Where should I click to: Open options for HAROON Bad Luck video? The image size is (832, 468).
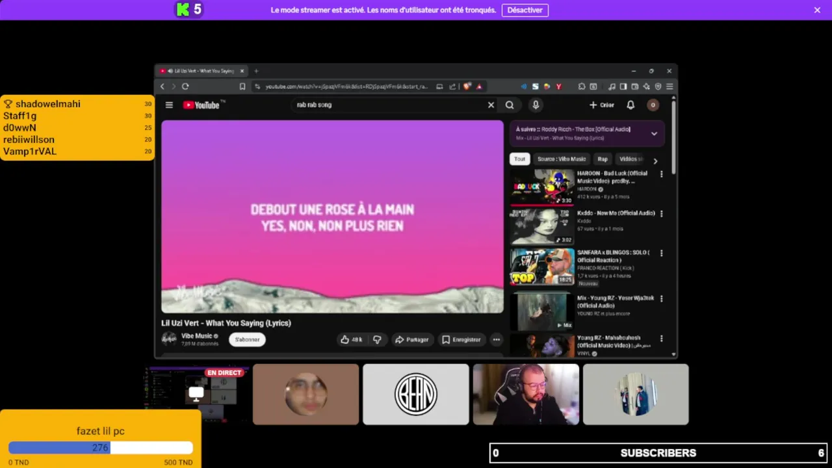tap(662, 174)
